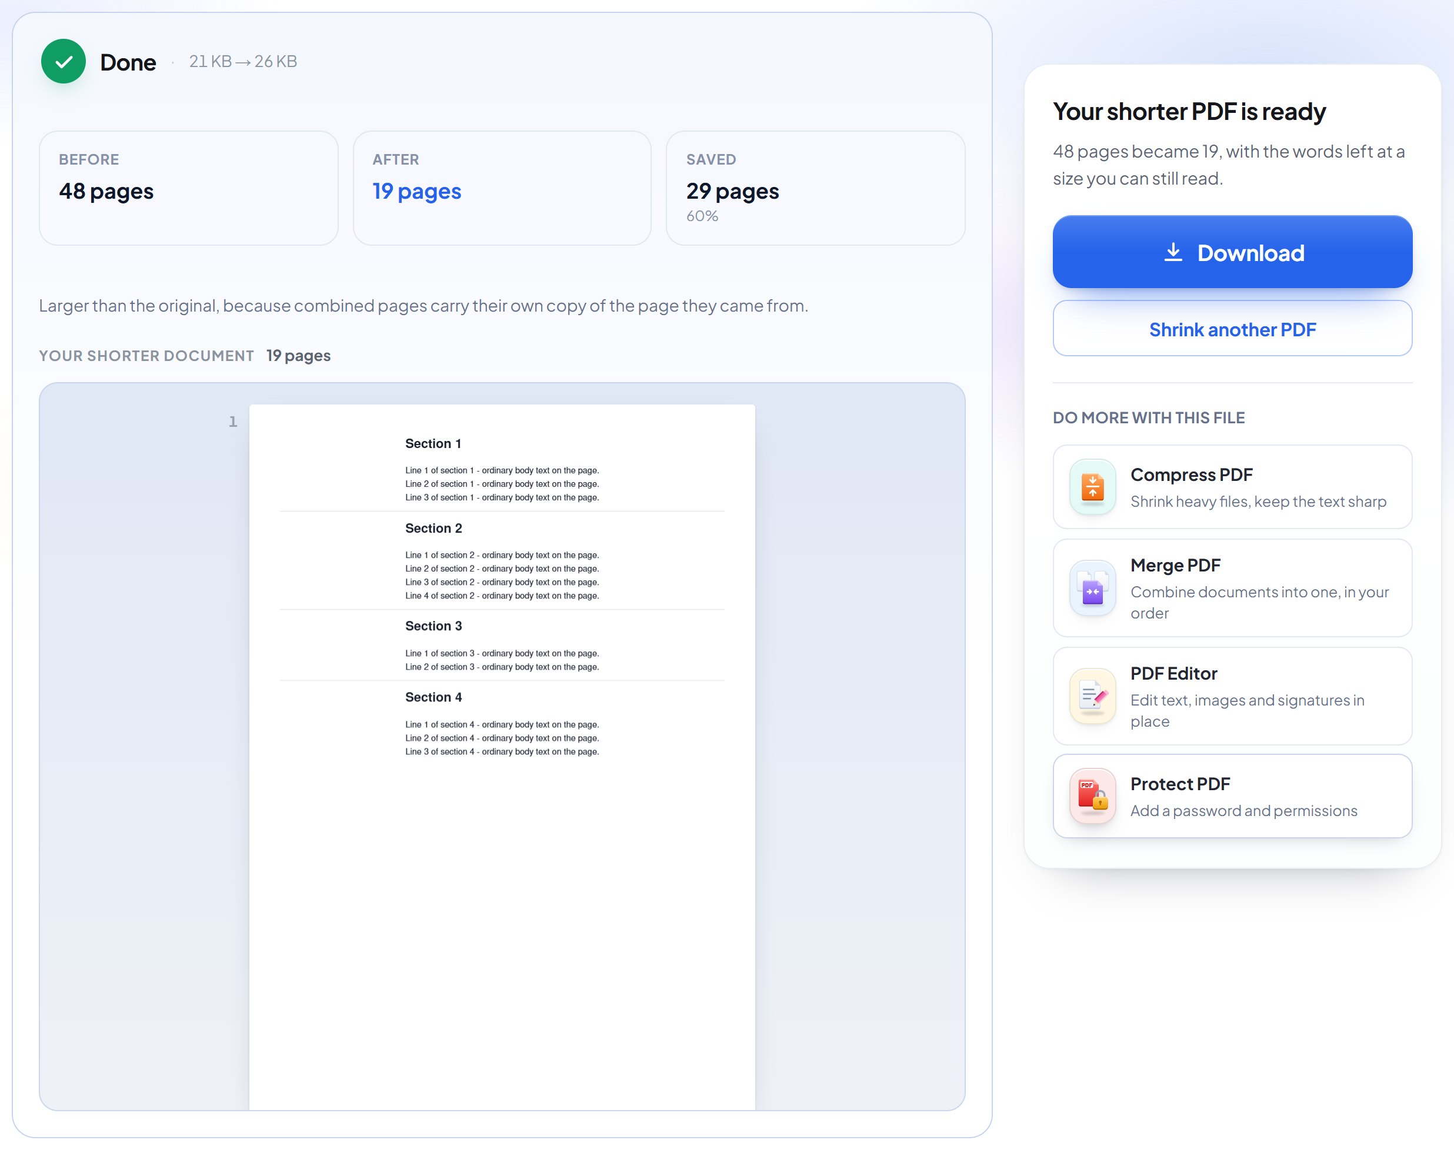The height and width of the screenshot is (1150, 1454).
Task: Click the DO MORE WITH THIS FILE label
Action: [x=1149, y=417]
